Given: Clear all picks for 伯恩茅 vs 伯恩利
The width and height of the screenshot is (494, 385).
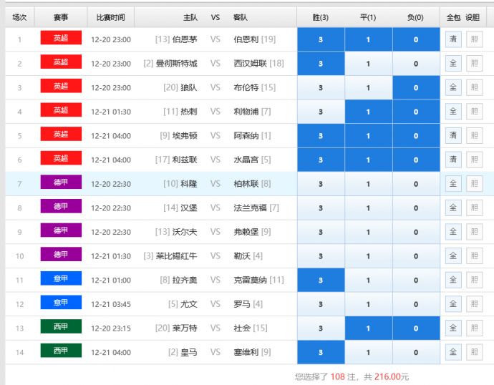Looking at the screenshot, I should click(452, 39).
